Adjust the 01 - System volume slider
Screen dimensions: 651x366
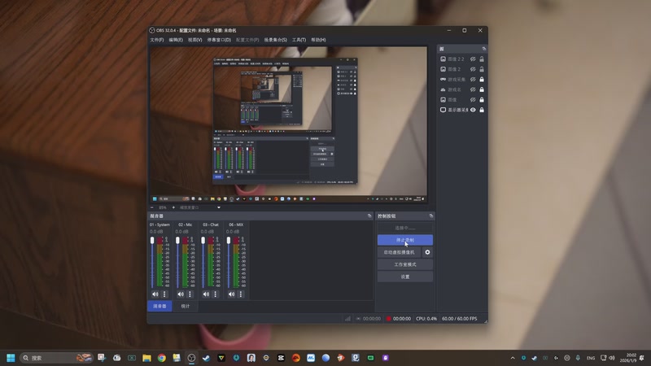coord(152,262)
